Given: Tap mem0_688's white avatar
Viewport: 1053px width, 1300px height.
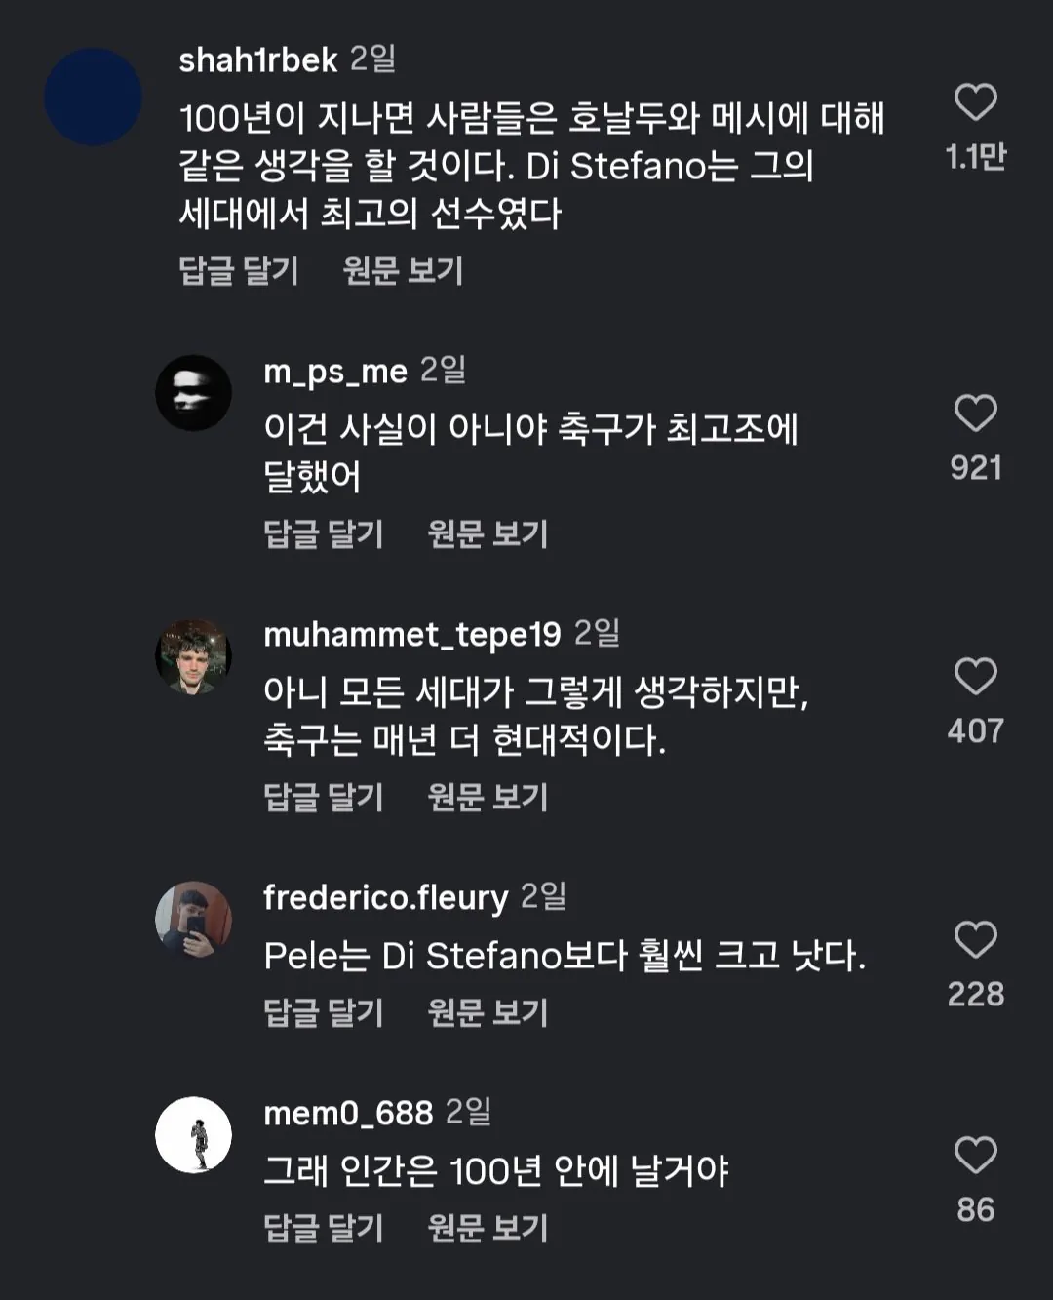Looking at the screenshot, I should click(193, 1135).
